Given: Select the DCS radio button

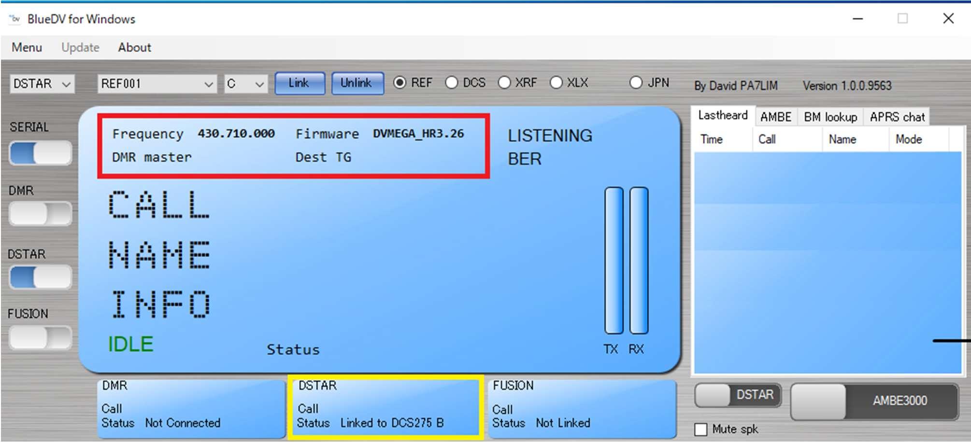Looking at the screenshot, I should coord(452,83).
